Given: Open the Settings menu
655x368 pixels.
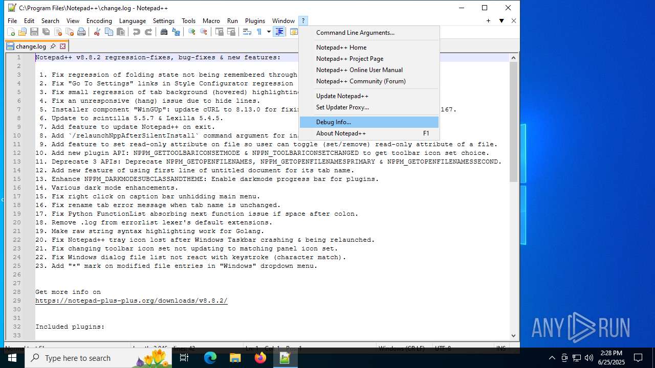Looking at the screenshot, I should click(x=164, y=21).
